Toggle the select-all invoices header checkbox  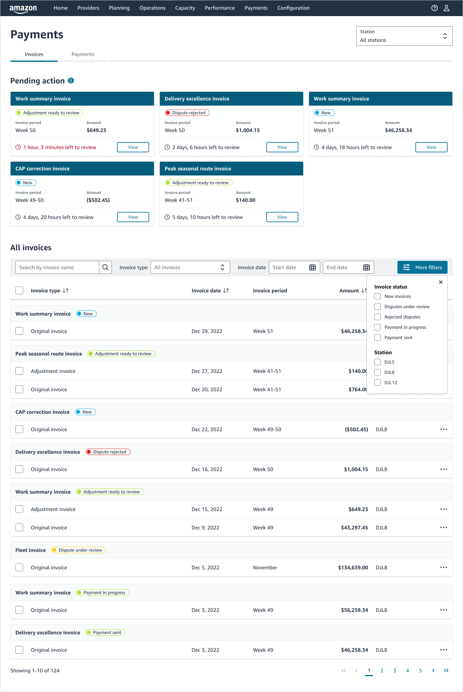(x=19, y=290)
